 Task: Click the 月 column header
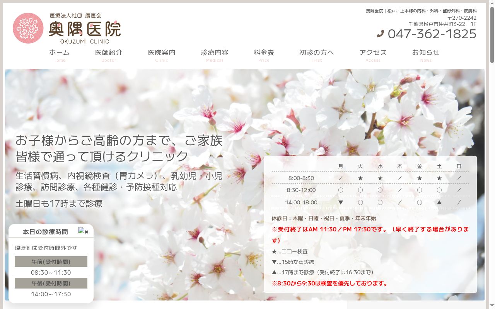(x=341, y=166)
